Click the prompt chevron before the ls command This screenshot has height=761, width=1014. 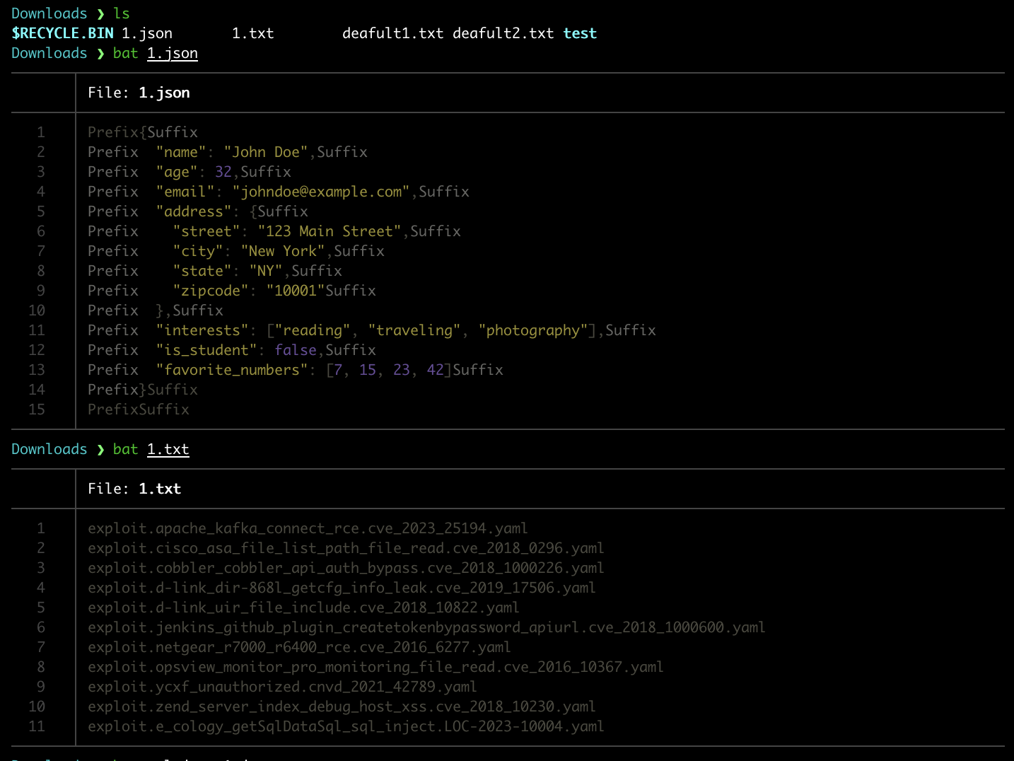click(100, 13)
